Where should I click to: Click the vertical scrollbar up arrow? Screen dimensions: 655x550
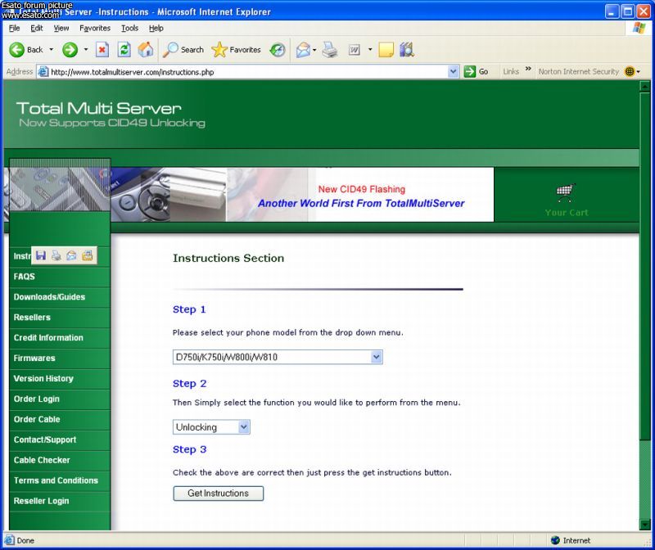pyautogui.click(x=644, y=87)
